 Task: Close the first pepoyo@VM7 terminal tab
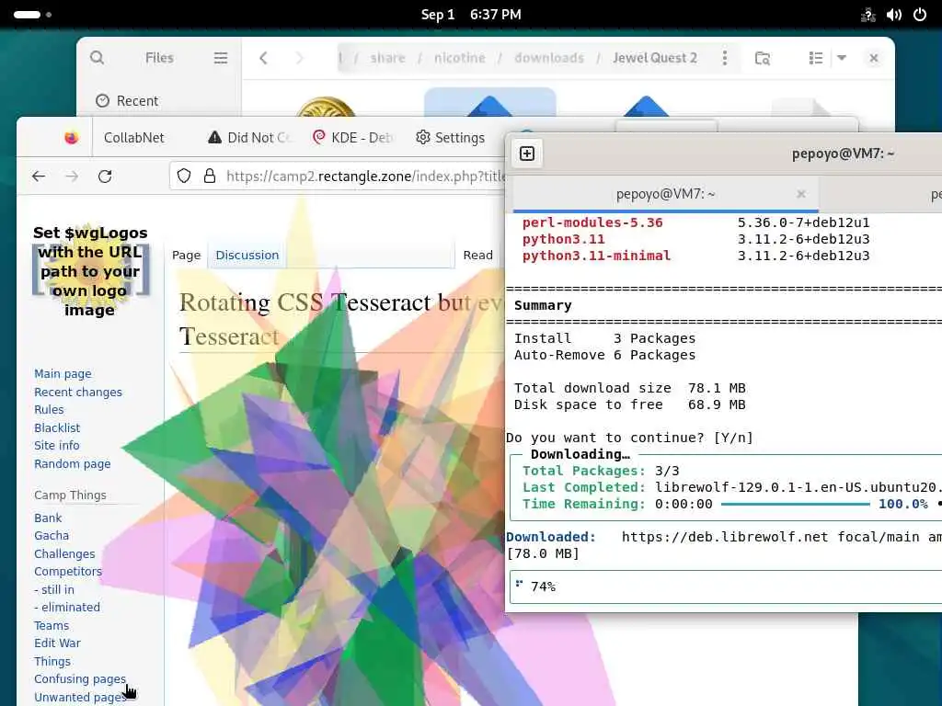click(801, 194)
